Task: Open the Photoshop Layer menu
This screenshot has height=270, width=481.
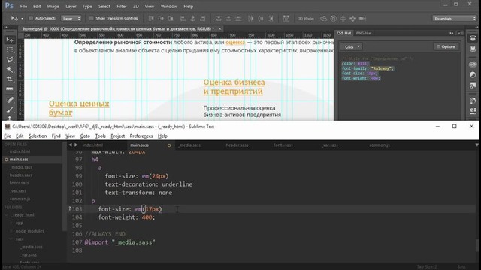Action: click(71, 6)
